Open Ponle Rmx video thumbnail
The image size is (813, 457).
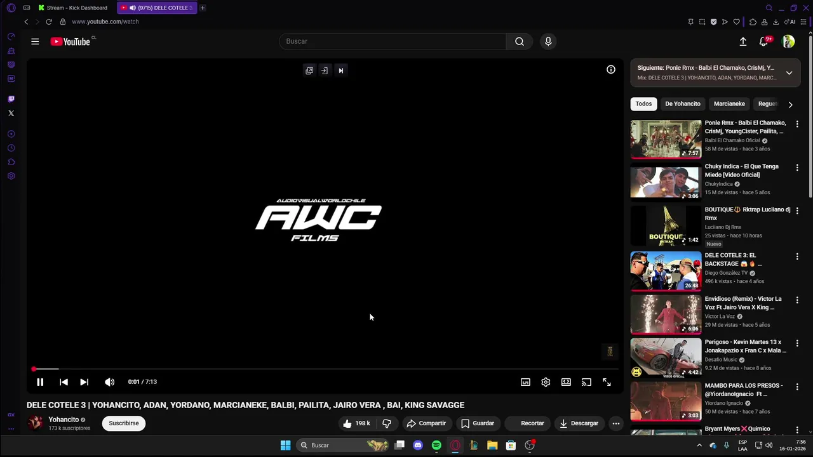coord(666,139)
